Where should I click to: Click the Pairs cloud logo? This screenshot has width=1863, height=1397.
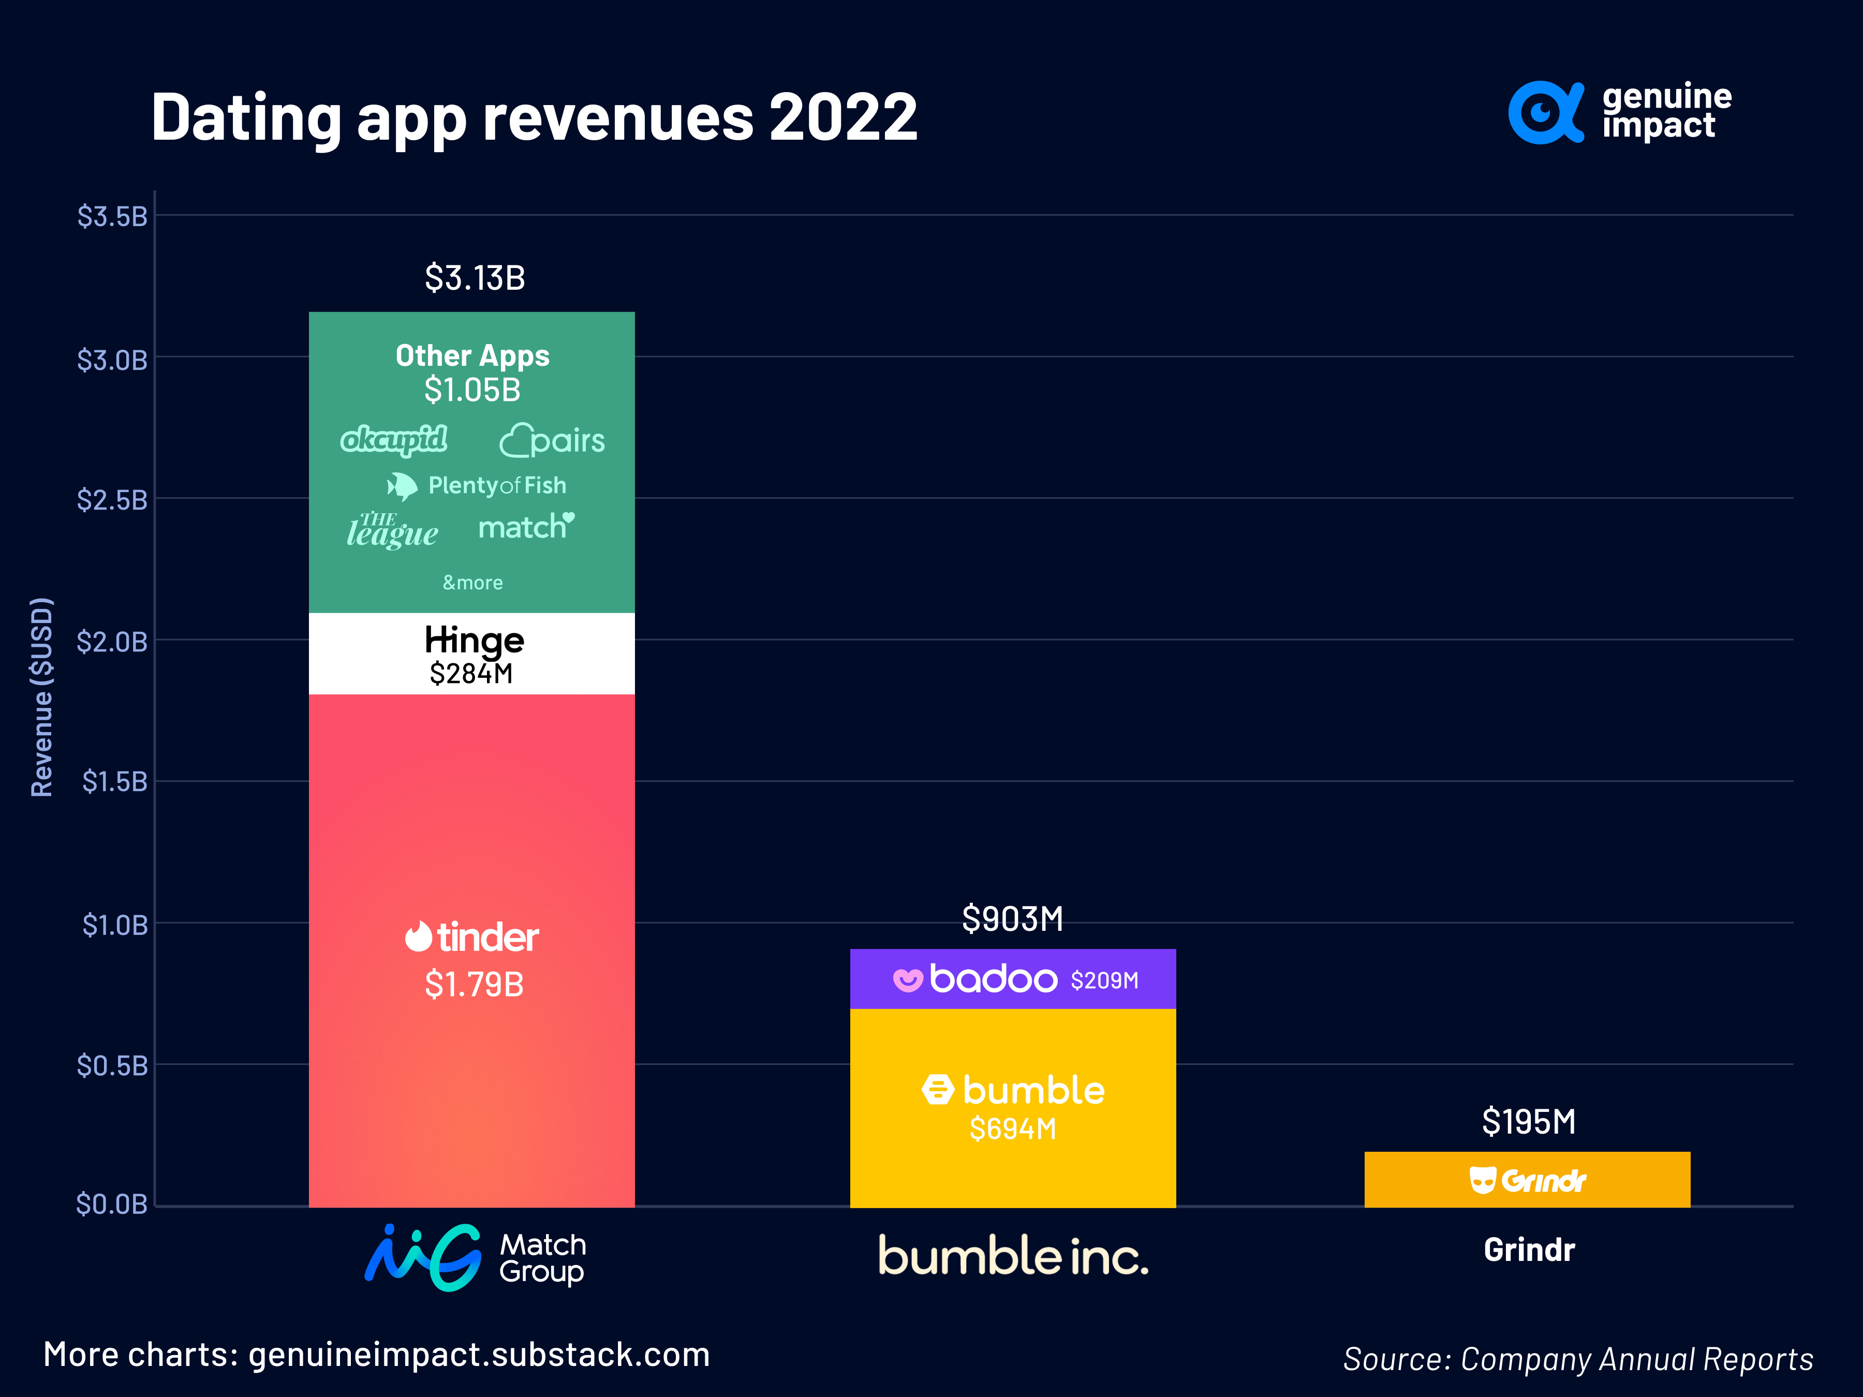pos(552,440)
